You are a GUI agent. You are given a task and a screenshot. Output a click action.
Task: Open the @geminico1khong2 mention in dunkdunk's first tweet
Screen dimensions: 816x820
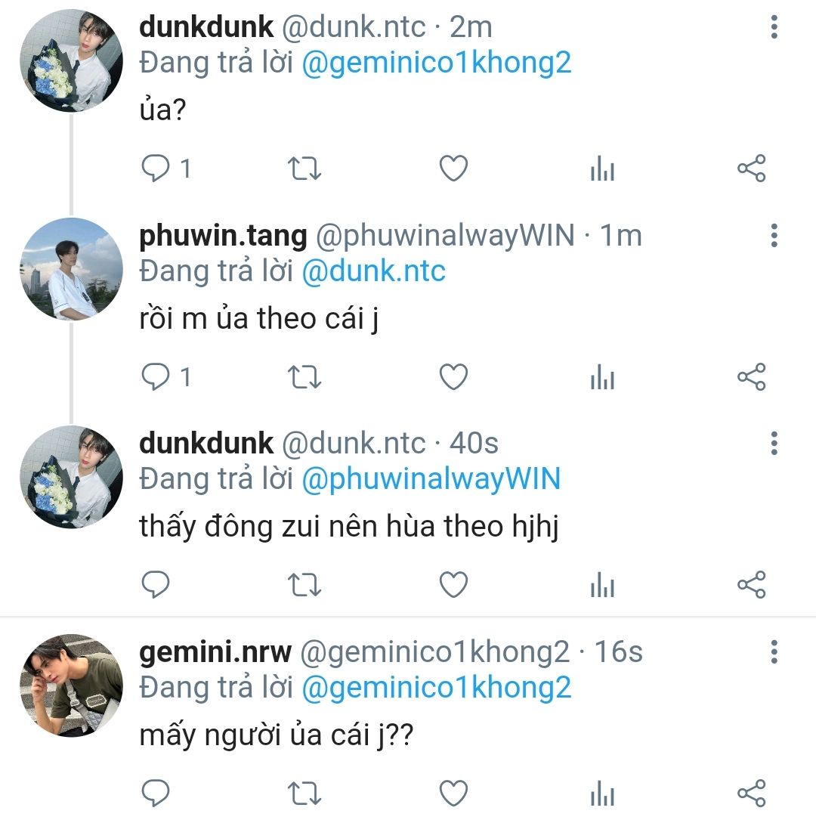(437, 63)
